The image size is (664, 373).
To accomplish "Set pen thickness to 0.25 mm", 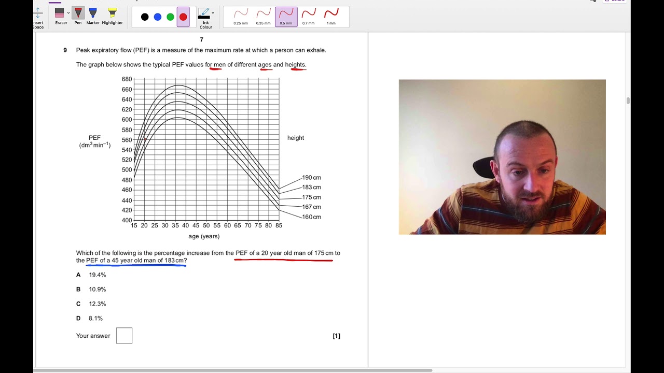I will click(241, 17).
